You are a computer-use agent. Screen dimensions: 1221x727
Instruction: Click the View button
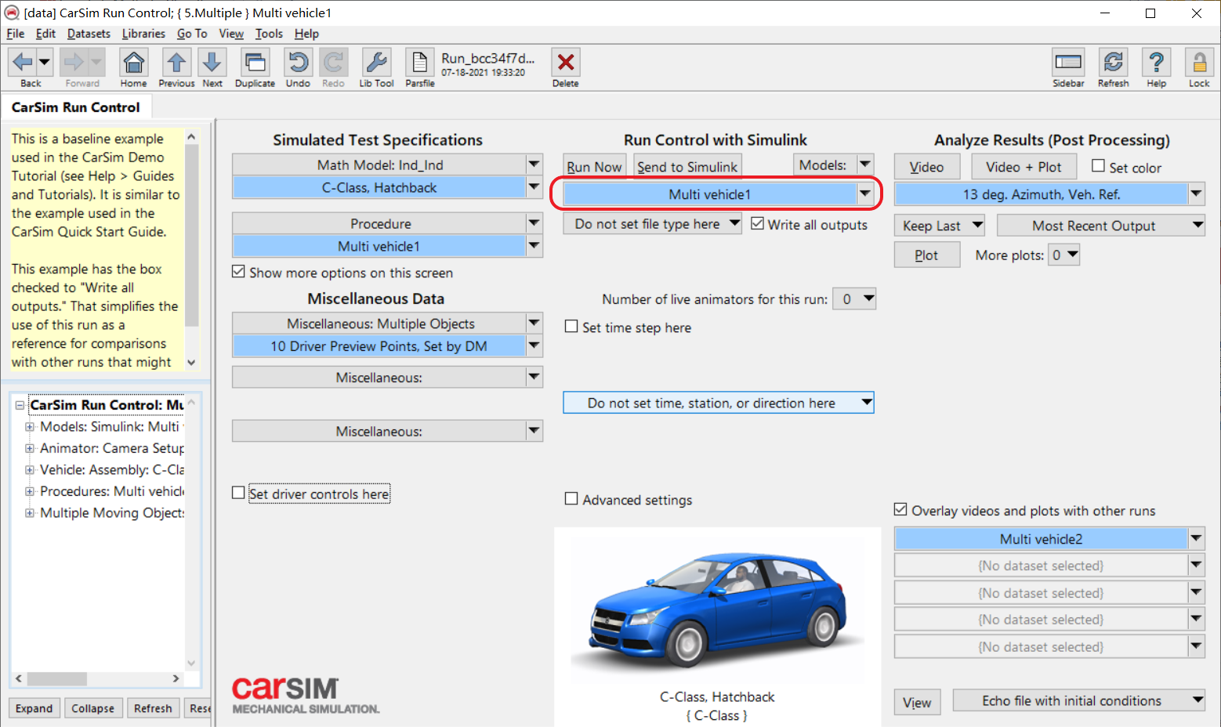(x=916, y=702)
